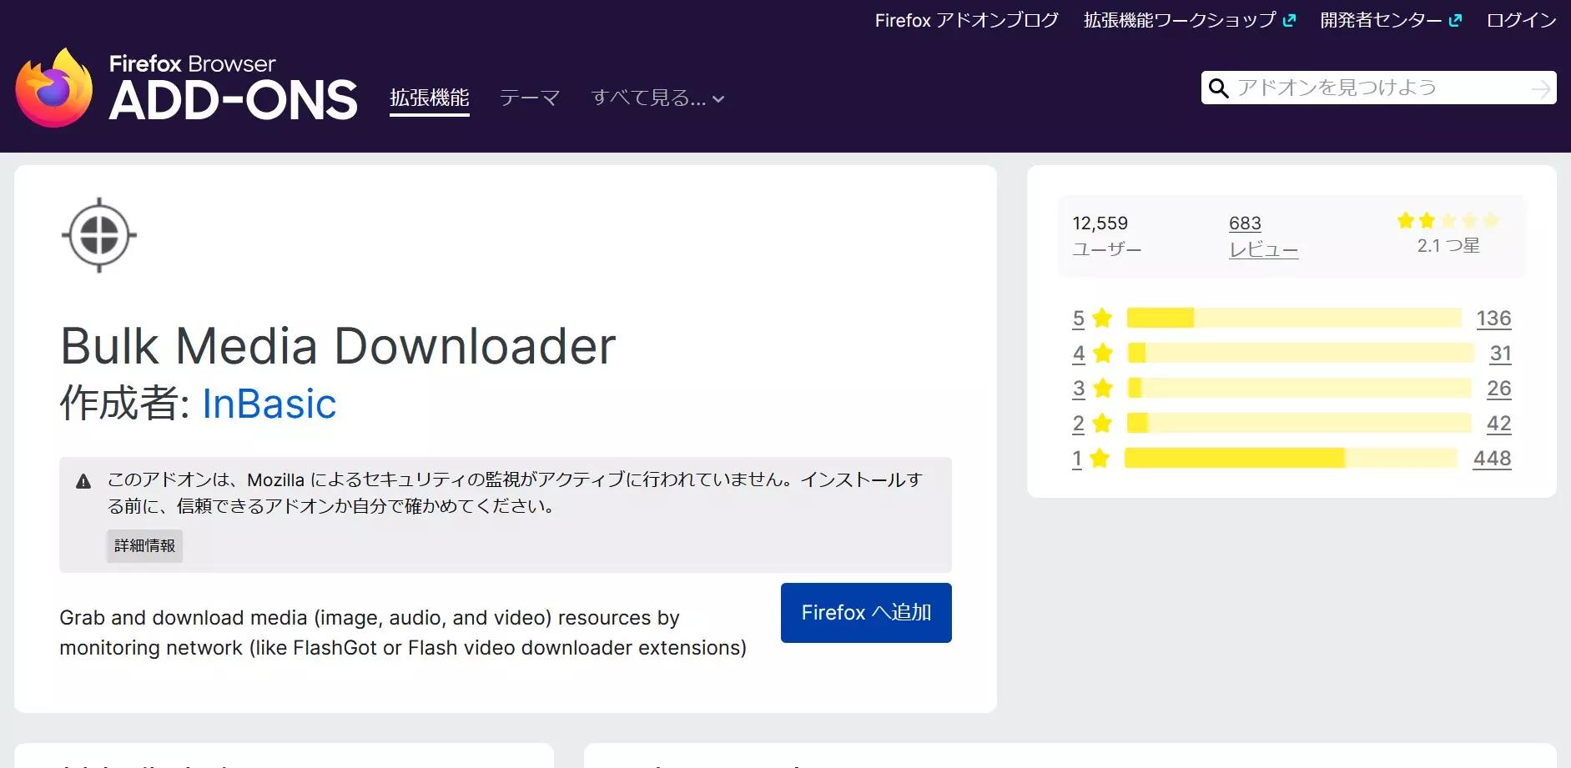Image resolution: width=1571 pixels, height=768 pixels.
Task: Click the ユーザー label under 12,559
Action: click(1106, 249)
